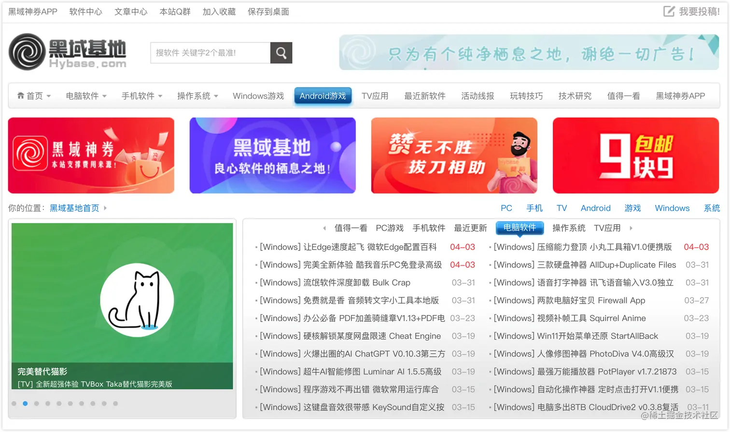Filter by 系统 category link

[712, 208]
